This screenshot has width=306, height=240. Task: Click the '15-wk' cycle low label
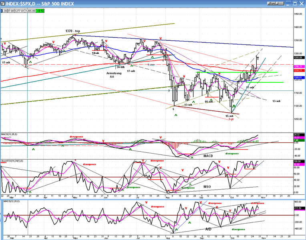coord(229,116)
